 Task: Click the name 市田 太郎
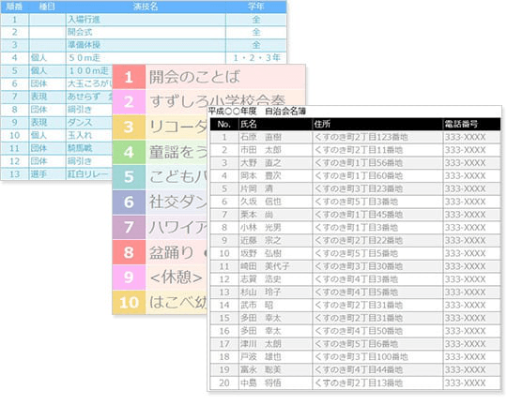[261, 150]
